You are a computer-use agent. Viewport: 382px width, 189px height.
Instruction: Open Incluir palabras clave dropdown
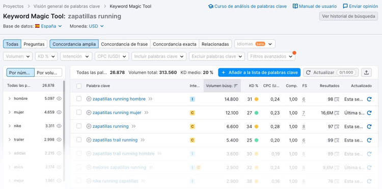coord(159,56)
